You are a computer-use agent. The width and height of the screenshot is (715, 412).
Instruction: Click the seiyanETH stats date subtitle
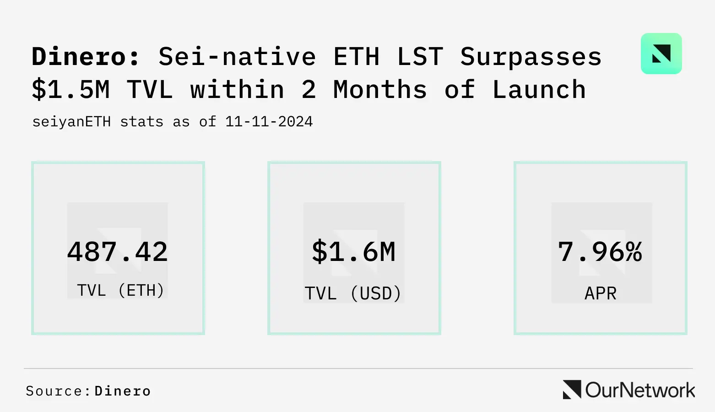click(173, 122)
